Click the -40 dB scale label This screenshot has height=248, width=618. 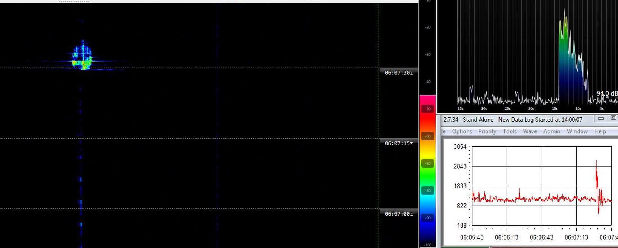tap(428, 82)
